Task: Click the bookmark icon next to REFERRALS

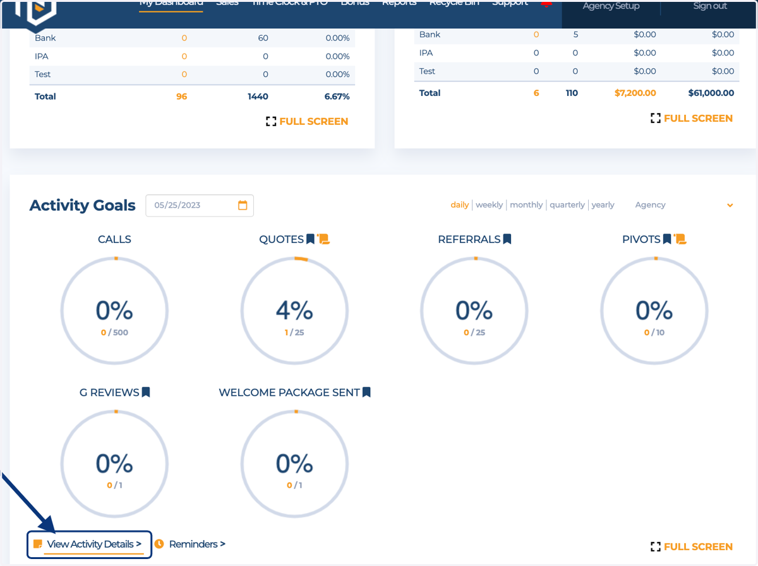Action: point(507,239)
